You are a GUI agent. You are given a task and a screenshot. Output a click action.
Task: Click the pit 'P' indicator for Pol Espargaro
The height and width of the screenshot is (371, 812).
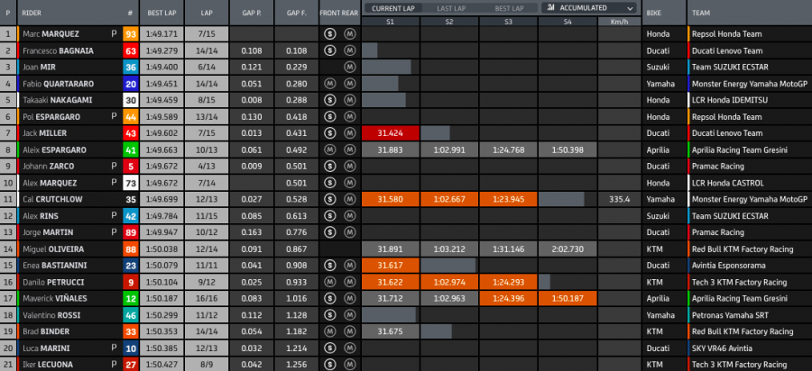click(114, 117)
